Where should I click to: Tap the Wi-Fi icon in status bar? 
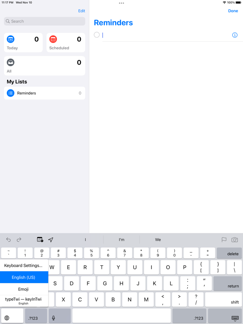pos(224,3)
